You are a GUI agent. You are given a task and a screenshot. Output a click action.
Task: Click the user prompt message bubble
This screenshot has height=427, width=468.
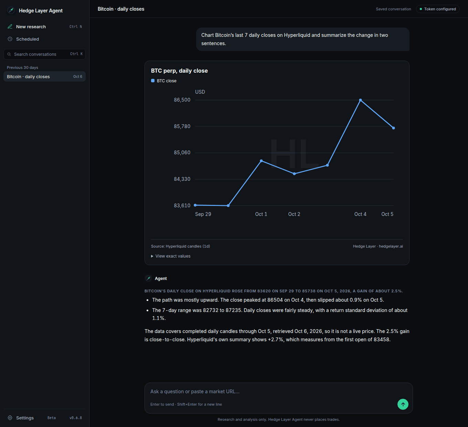(303, 39)
